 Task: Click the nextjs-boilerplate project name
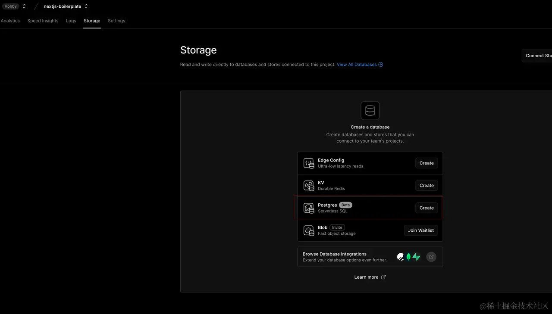coord(63,6)
